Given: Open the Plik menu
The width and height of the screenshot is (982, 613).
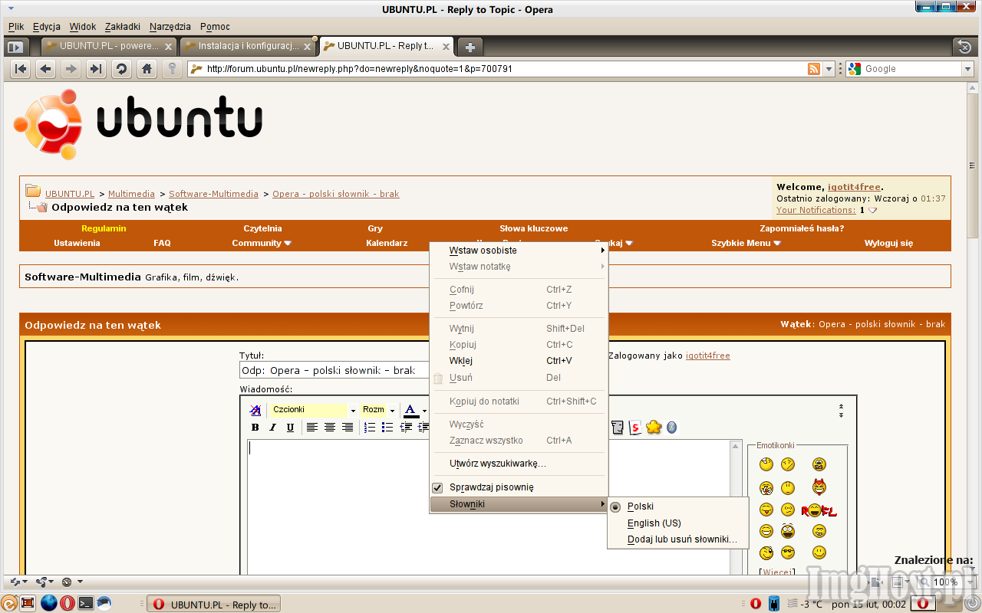Looking at the screenshot, I should [x=16, y=26].
